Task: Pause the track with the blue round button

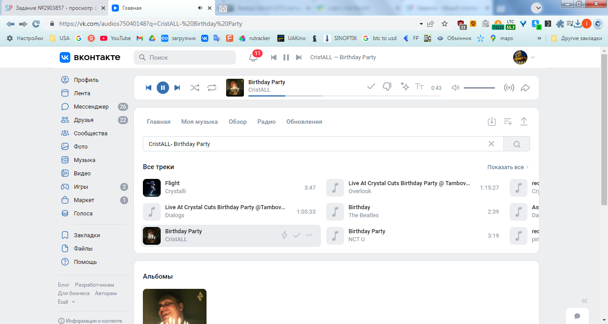Action: [163, 88]
